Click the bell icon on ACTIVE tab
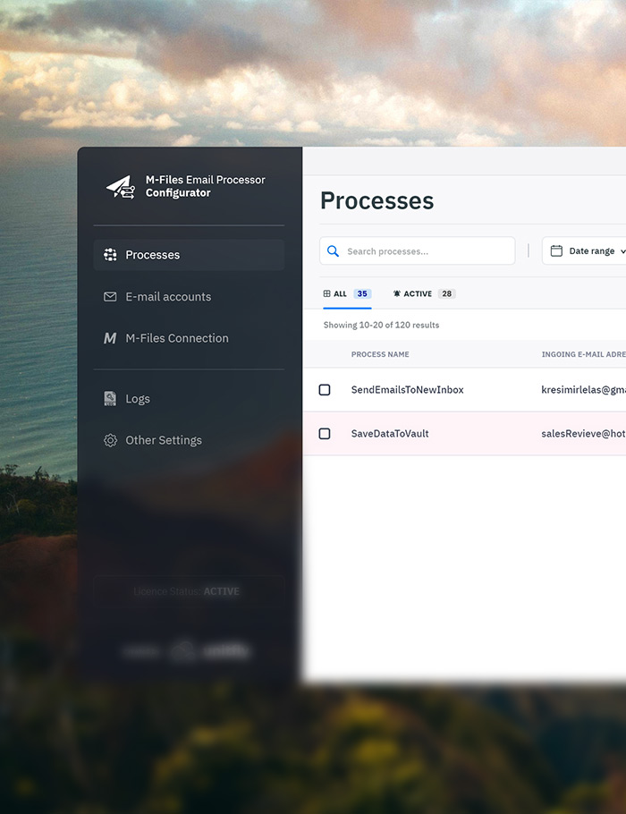 (x=397, y=293)
